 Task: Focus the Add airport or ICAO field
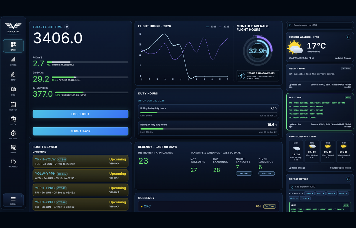[320, 187]
